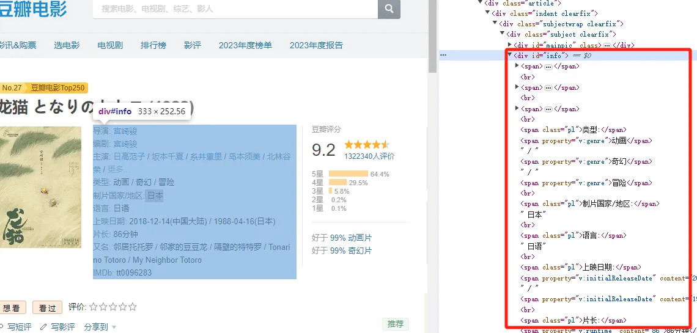Open the 影评 nav item
697x333 pixels.
click(193, 45)
